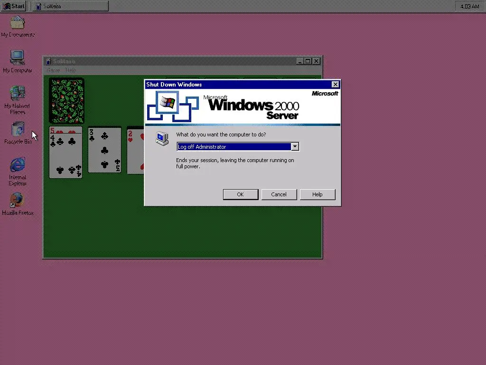Click the four of clubs card in Solitaire
486x365 pixels.
65,156
